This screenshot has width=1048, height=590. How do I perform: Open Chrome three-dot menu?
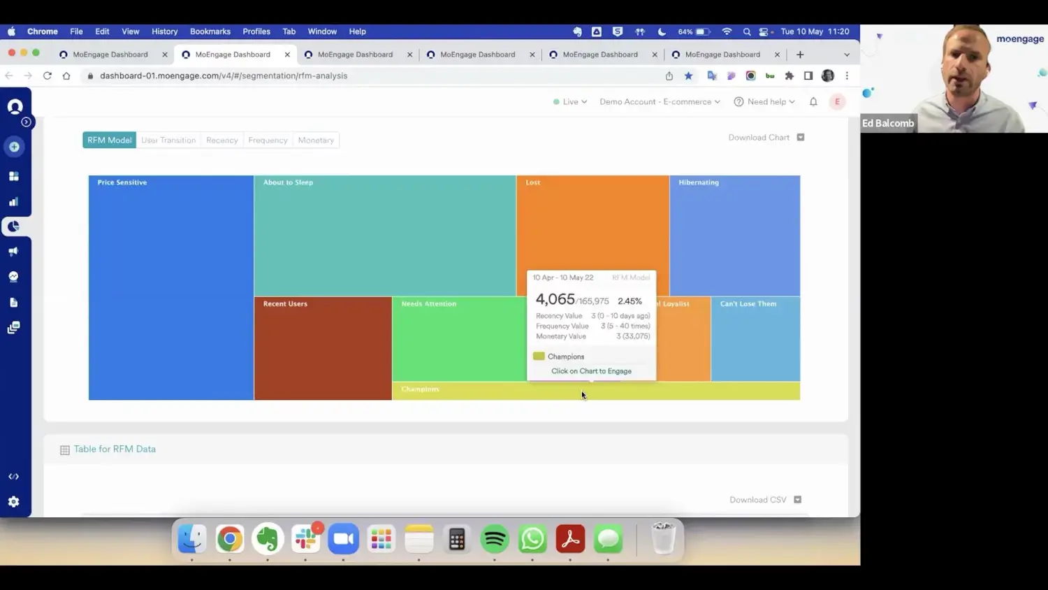(x=847, y=75)
